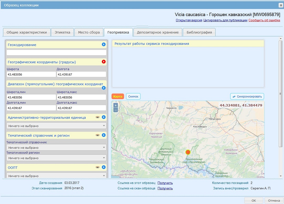Open the Депозитарное хранение tab
This screenshot has width=284, height=204.
[x=158, y=32]
